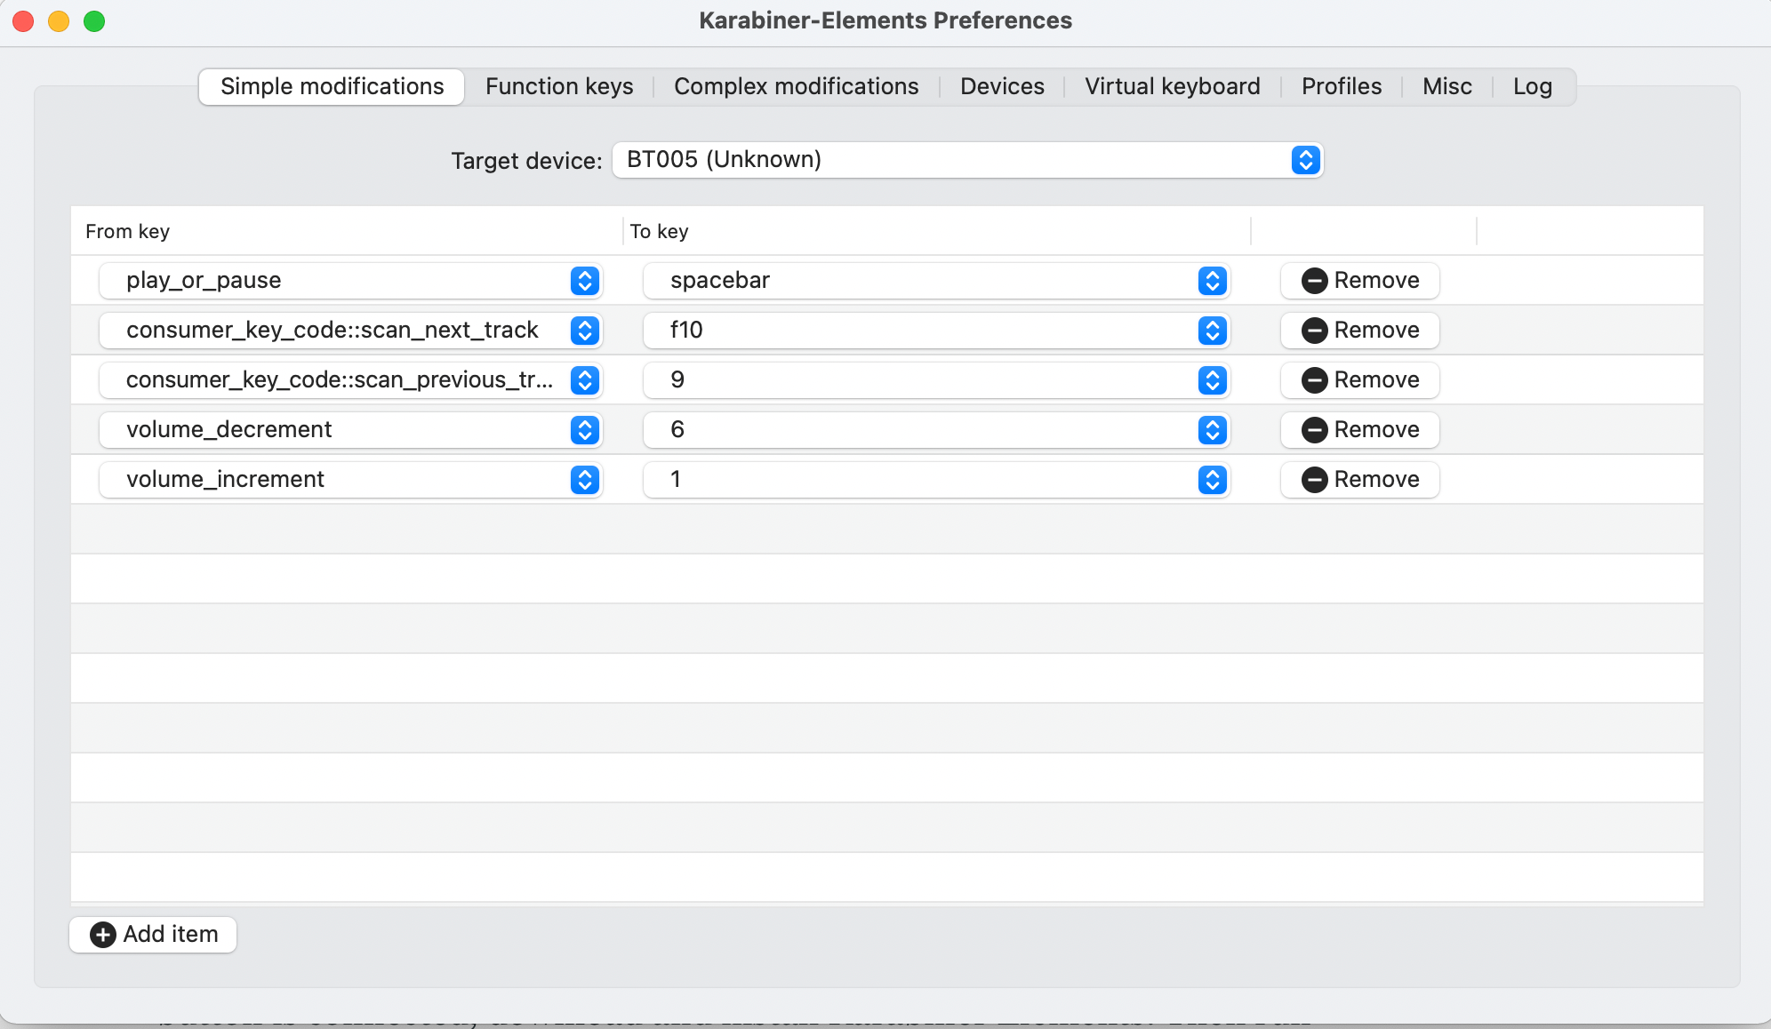Image resolution: width=1771 pixels, height=1029 pixels.
Task: Remove the volume_increment mapping
Action: point(1360,480)
